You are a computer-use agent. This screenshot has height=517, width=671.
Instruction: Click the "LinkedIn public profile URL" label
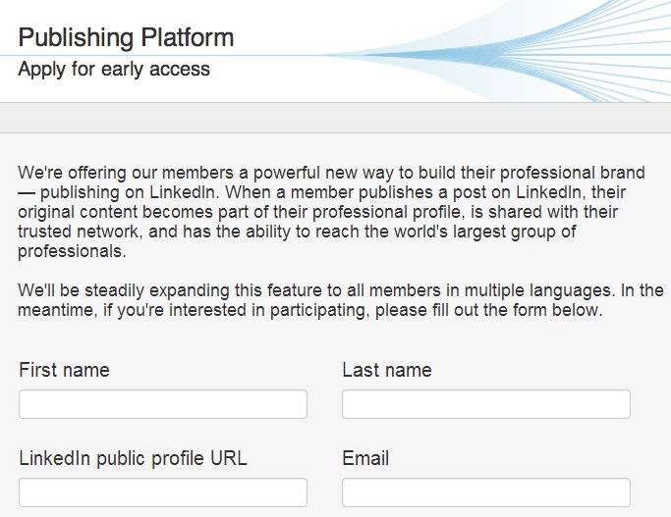133,458
